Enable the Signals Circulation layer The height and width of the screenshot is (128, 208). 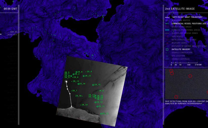pos(182,52)
